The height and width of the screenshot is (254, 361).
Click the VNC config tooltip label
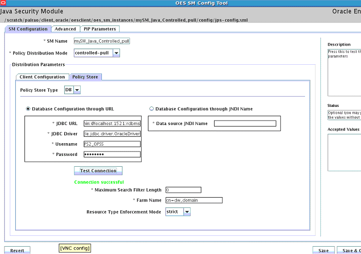click(75, 248)
